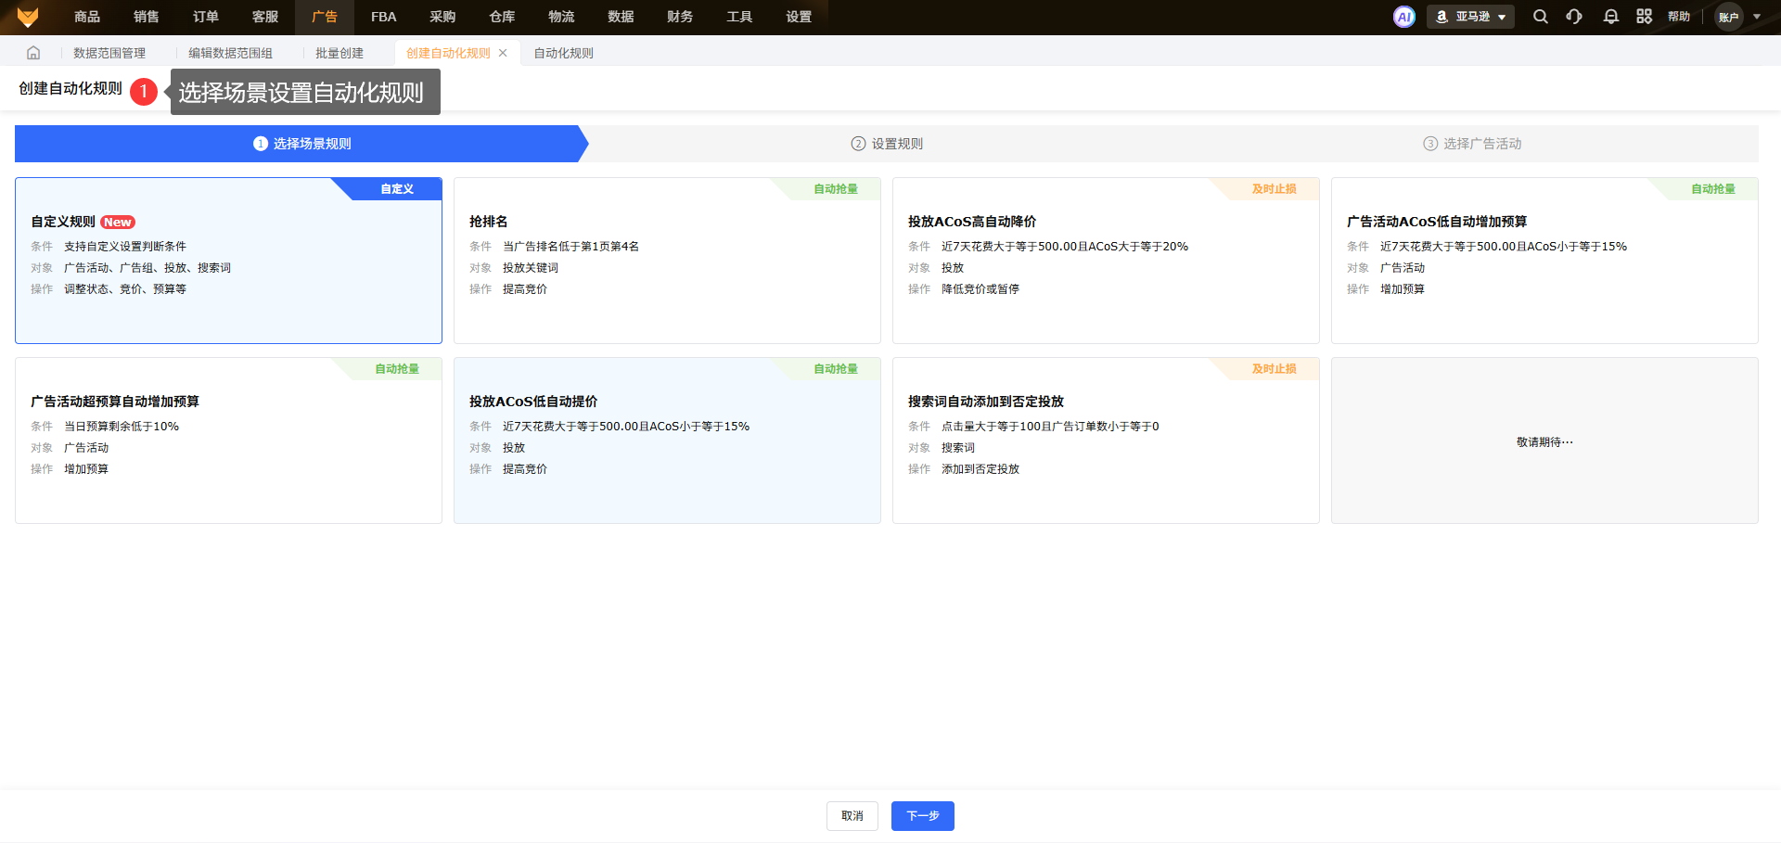Switch to the 数据范围管理 tab
The image size is (1781, 843).
pos(109,53)
